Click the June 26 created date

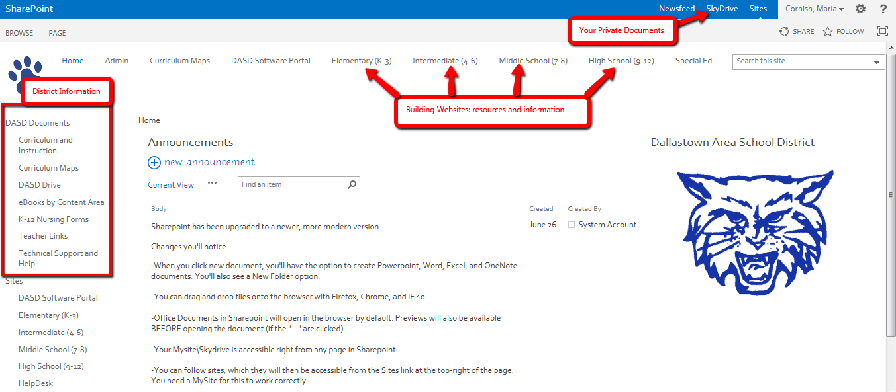542,225
